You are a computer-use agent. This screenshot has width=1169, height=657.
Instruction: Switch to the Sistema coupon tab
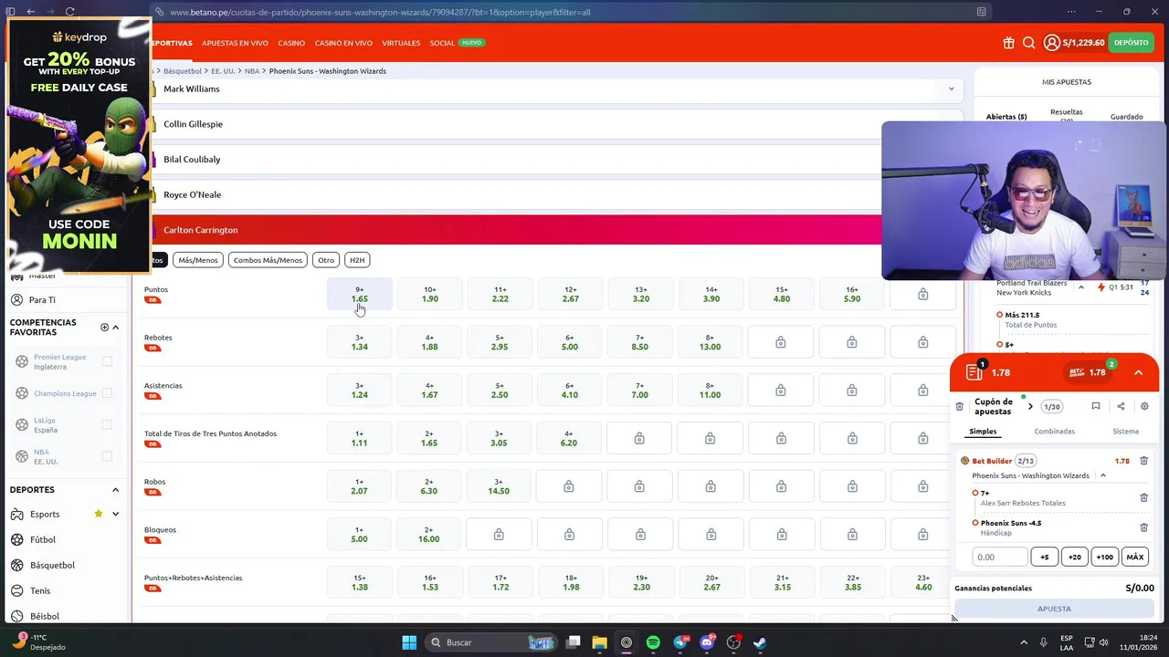1125,431
